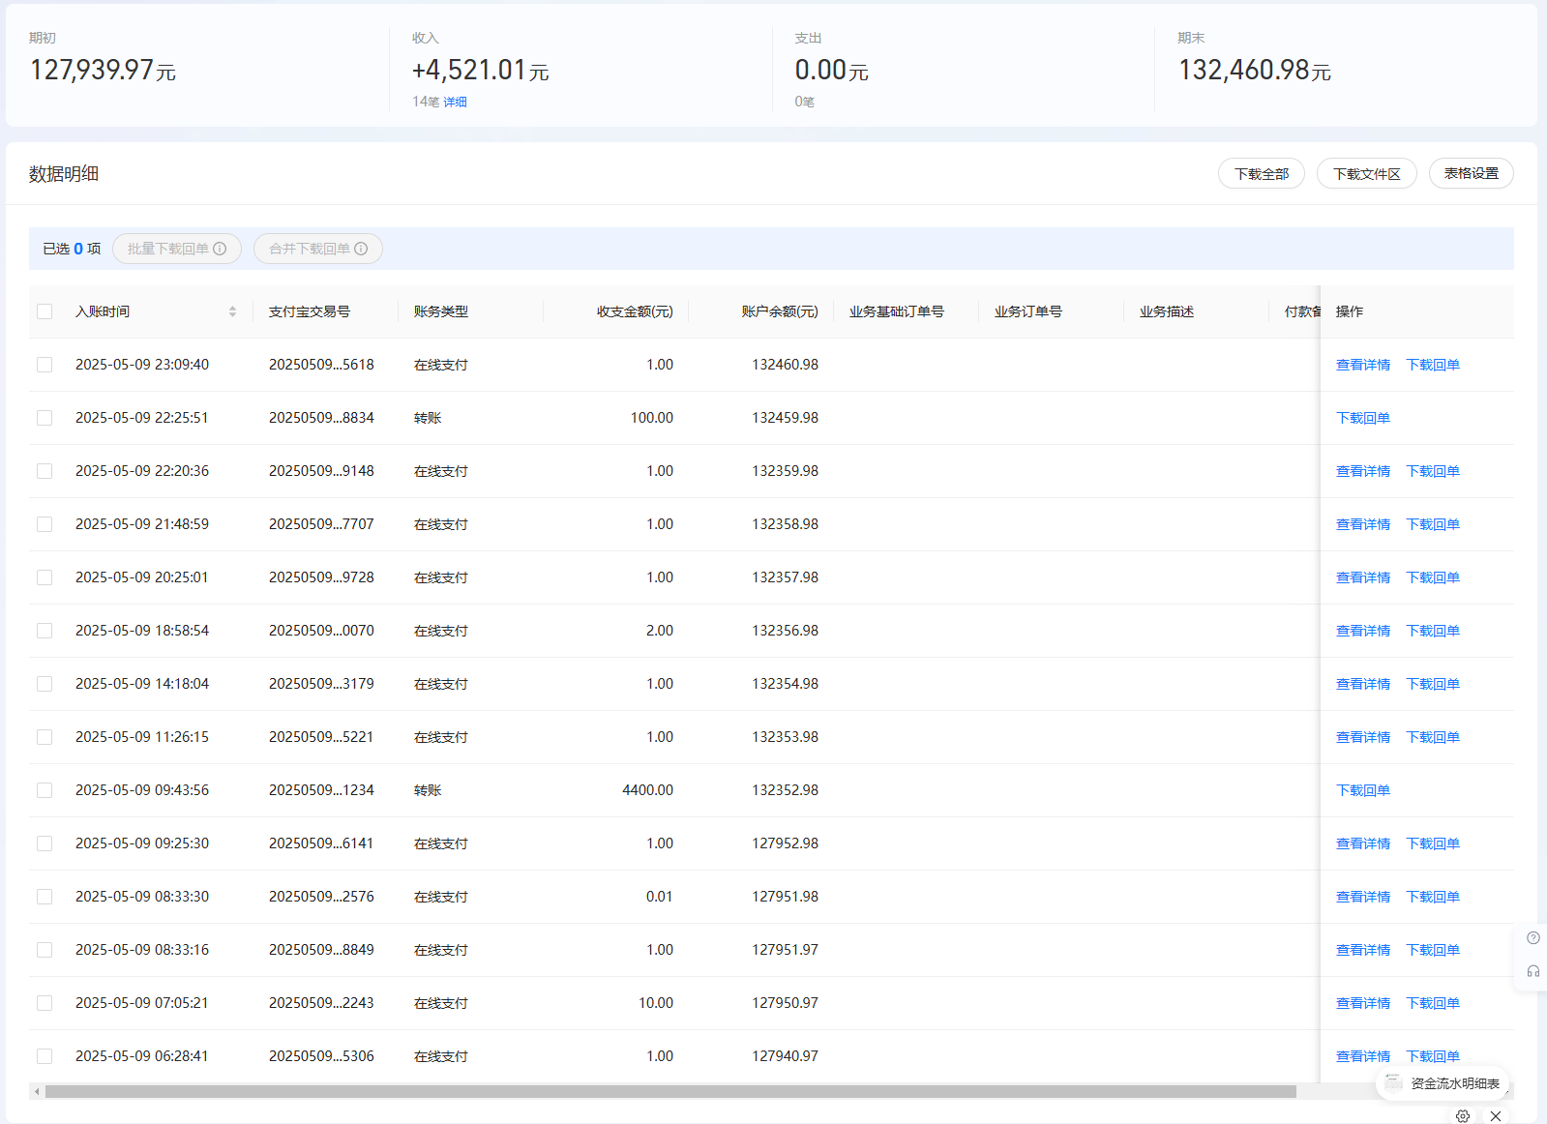Click info icon on 合并下载回单
Screen dimensions: 1547x1124
[x=361, y=249]
